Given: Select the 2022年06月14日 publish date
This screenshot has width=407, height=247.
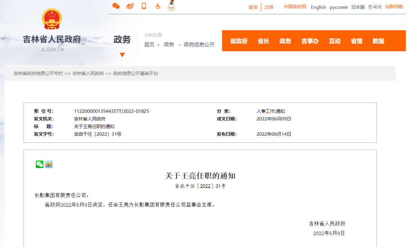Looking at the screenshot, I should [x=274, y=134].
